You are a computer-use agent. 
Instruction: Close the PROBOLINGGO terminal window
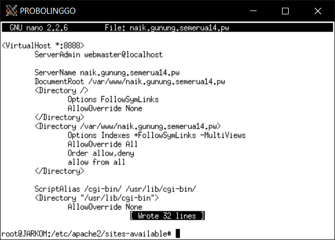point(318,11)
